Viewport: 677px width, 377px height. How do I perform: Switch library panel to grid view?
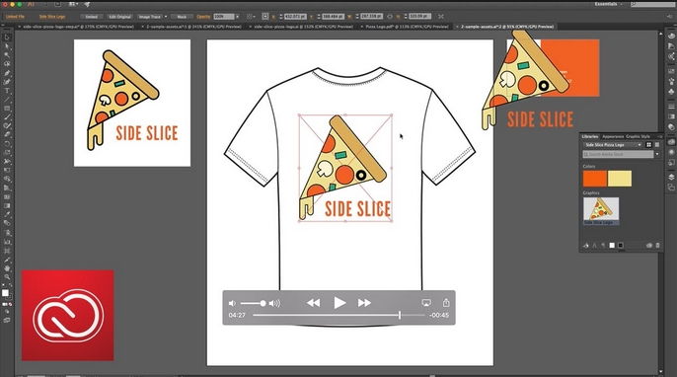648,145
